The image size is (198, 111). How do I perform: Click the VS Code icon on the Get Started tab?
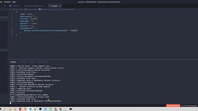(x=10, y=6)
